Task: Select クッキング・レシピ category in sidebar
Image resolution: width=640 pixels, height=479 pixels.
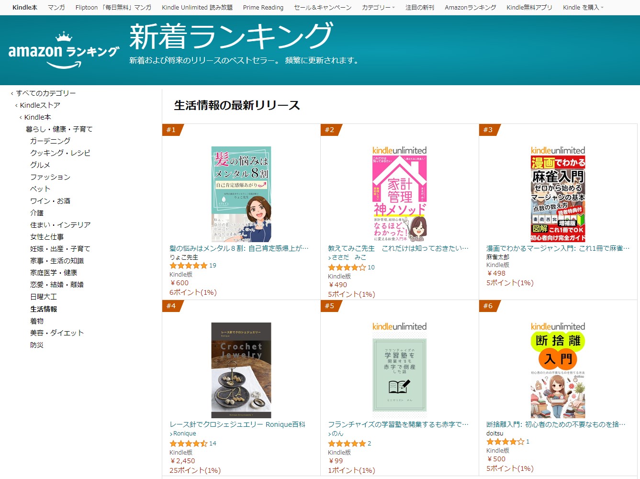Action: tap(60, 153)
